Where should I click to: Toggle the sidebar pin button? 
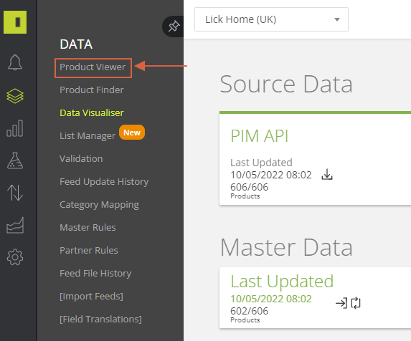[174, 27]
